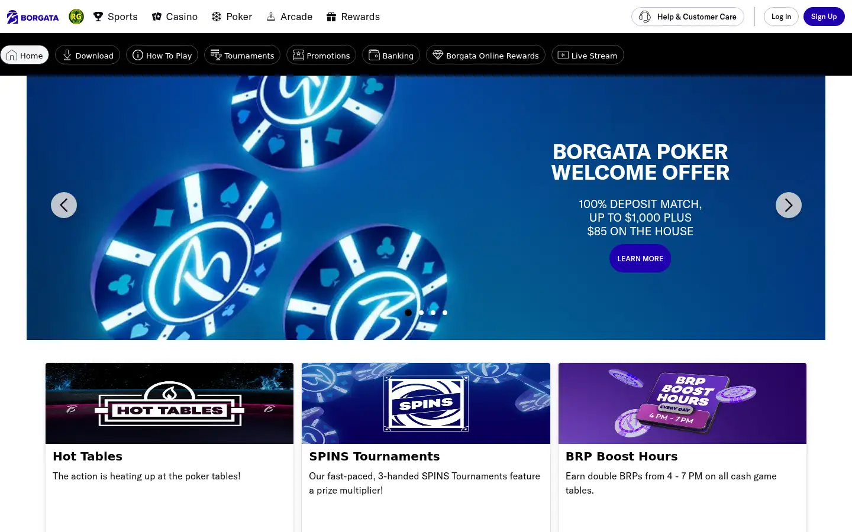Click the headset support icon

pos(645,17)
